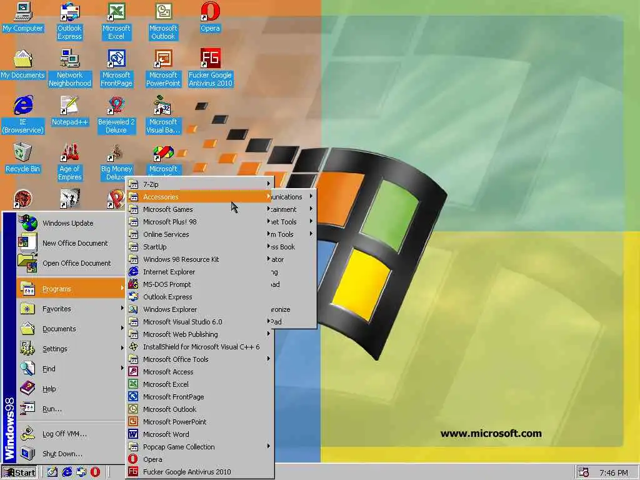Image resolution: width=640 pixels, height=480 pixels.
Task: Open Popcap Game Collection folder
Action: click(x=200, y=447)
